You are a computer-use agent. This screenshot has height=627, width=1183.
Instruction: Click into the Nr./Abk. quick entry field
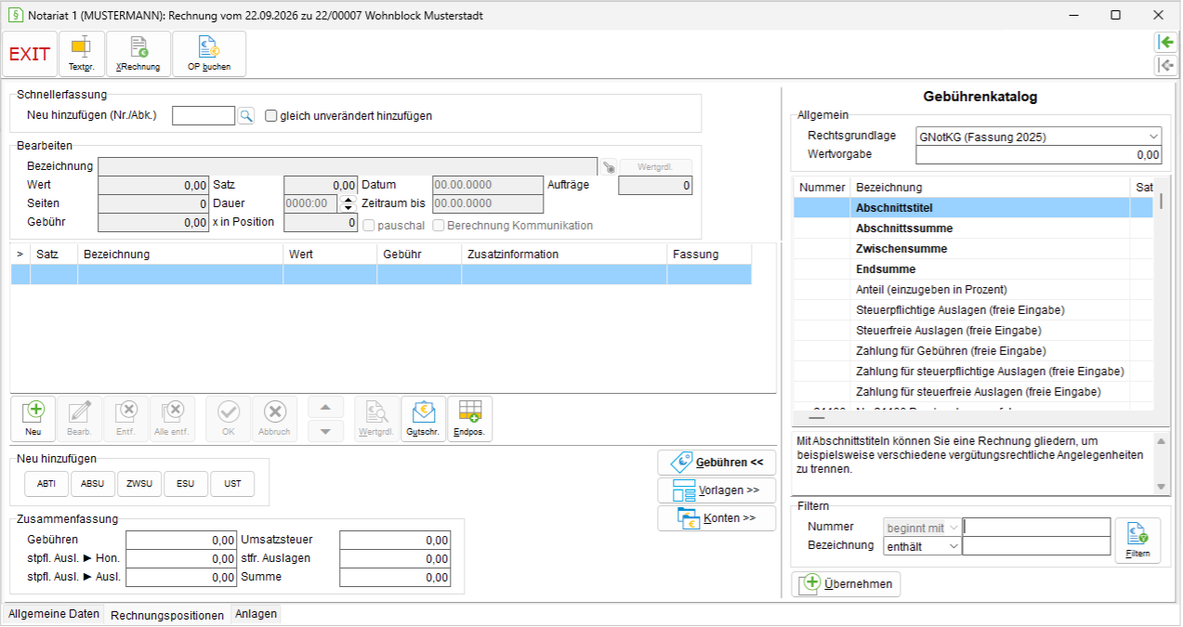click(x=204, y=116)
